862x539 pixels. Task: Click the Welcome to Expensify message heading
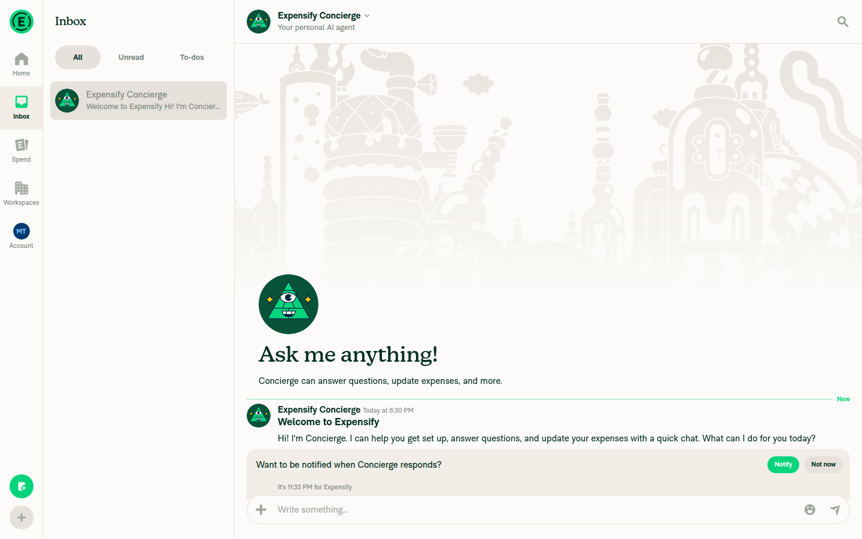pyautogui.click(x=328, y=422)
